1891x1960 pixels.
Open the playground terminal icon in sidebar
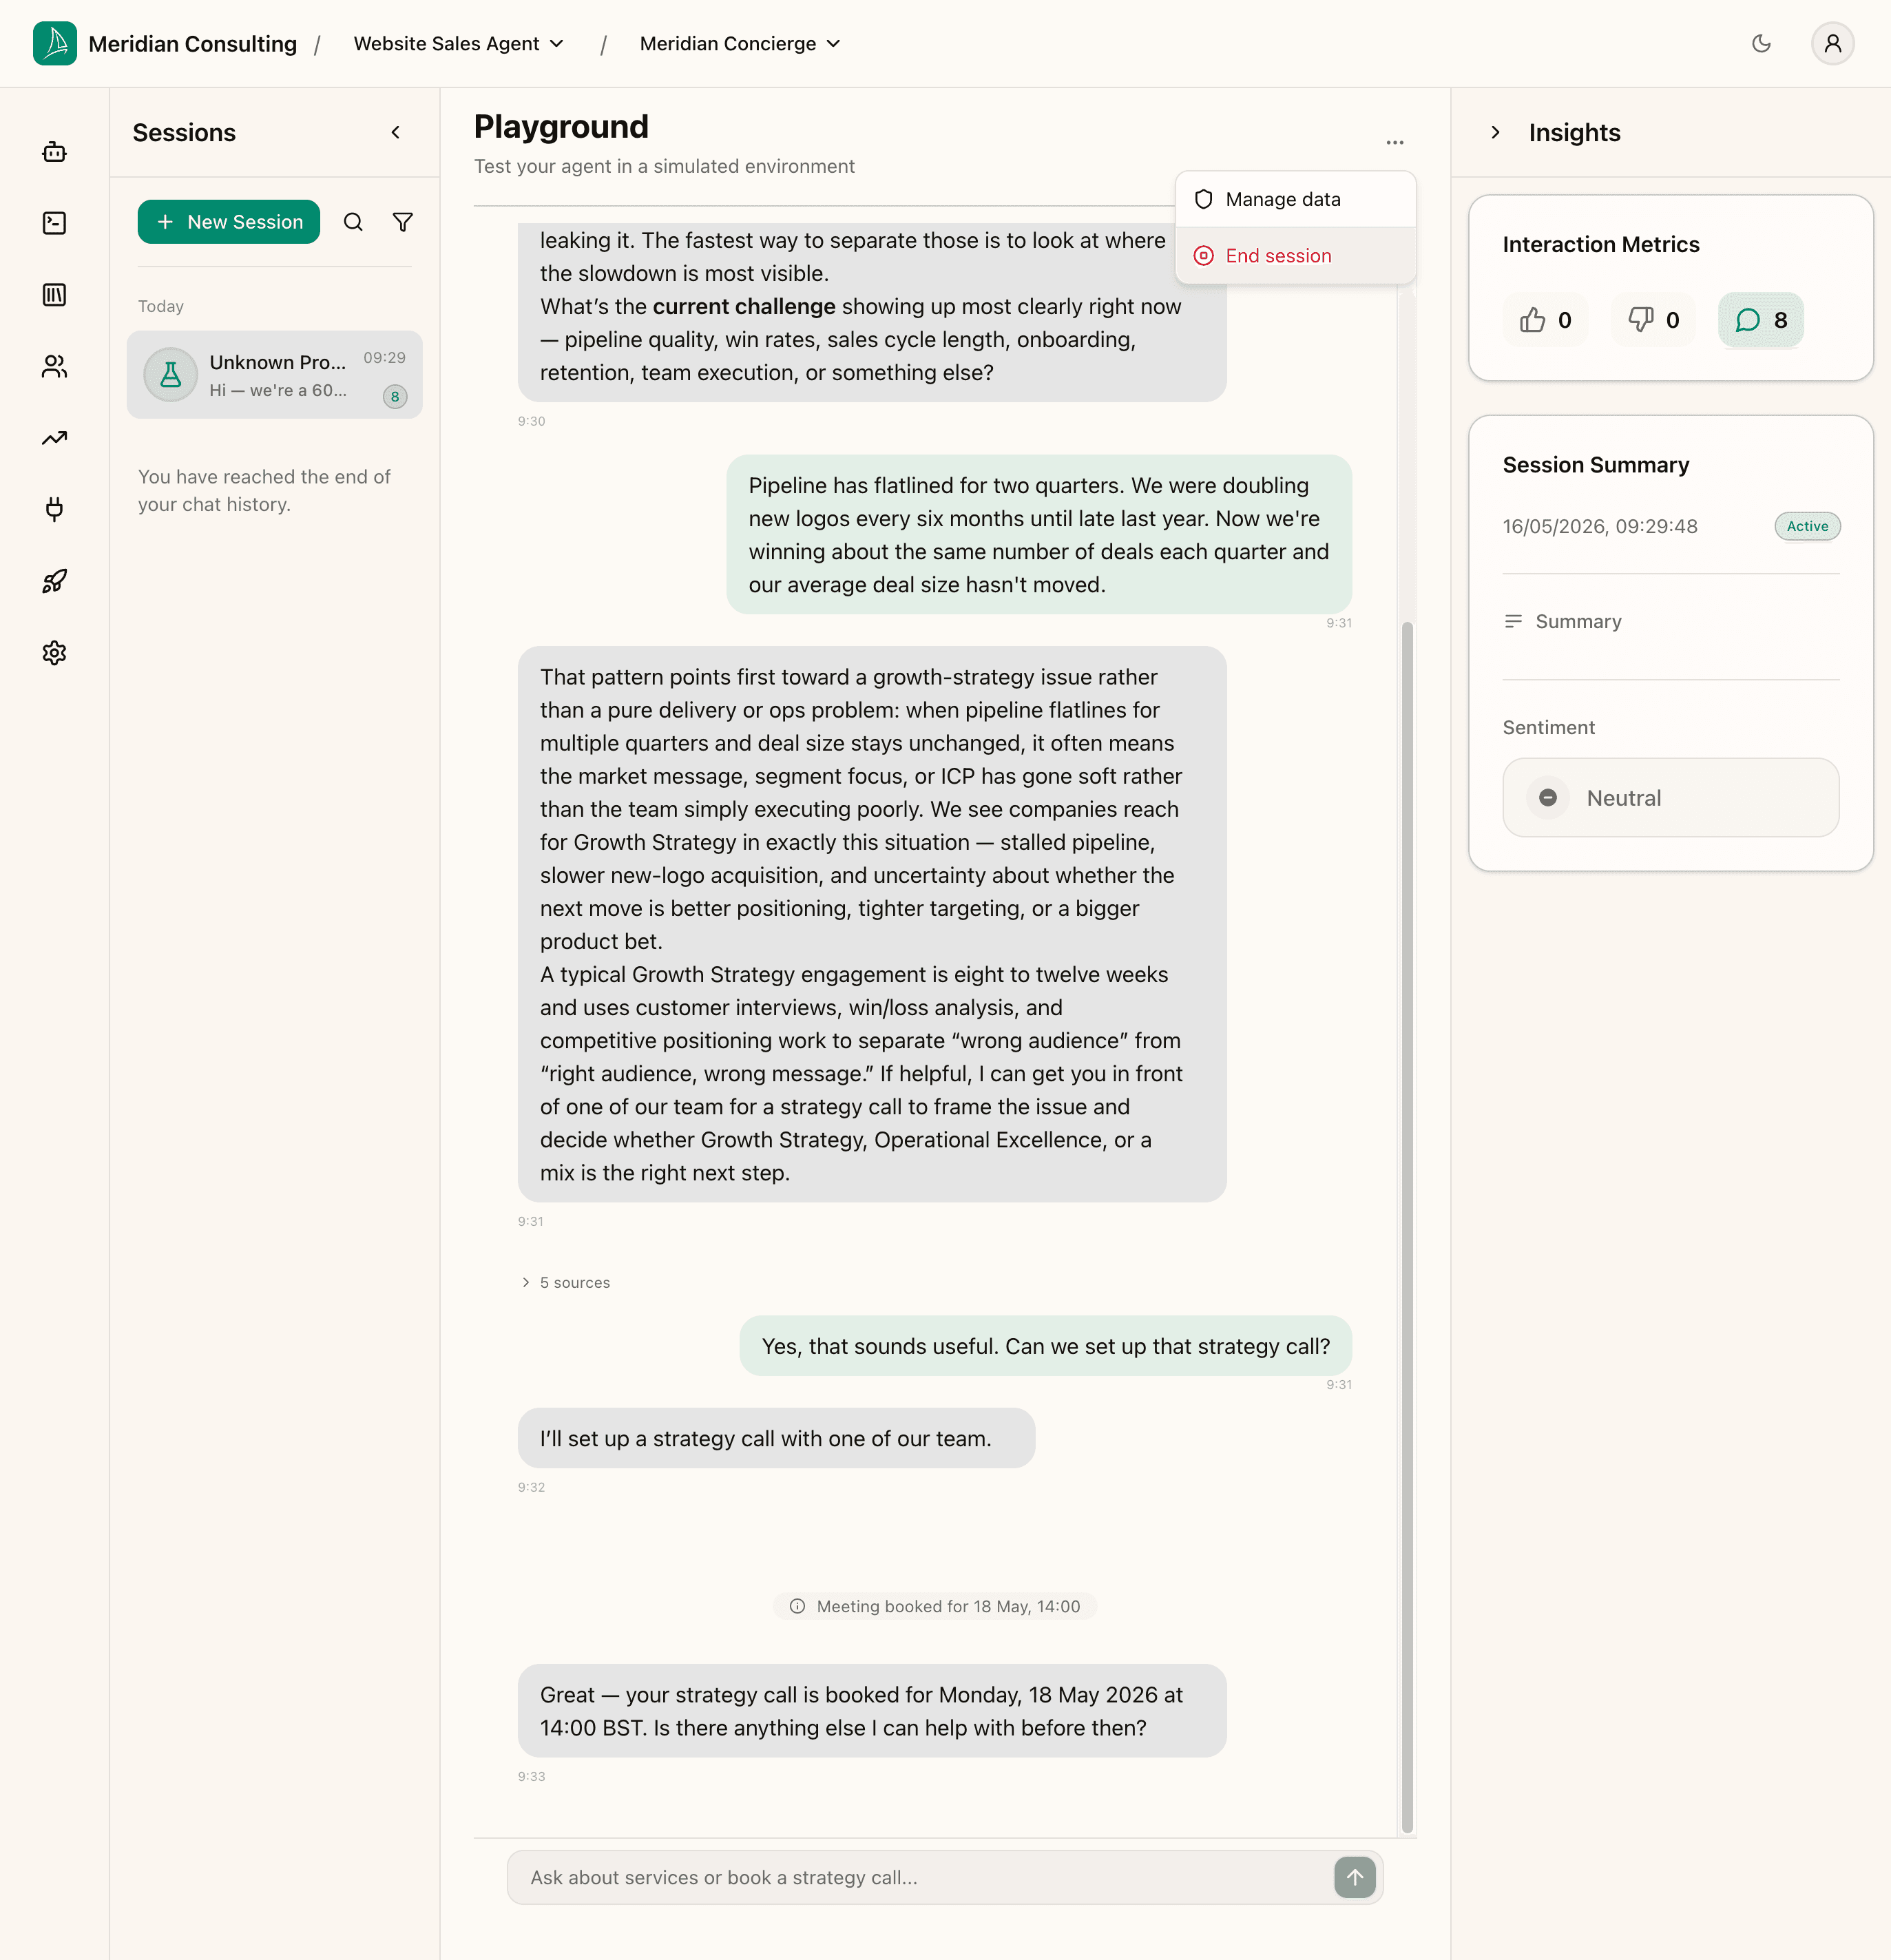(x=55, y=223)
